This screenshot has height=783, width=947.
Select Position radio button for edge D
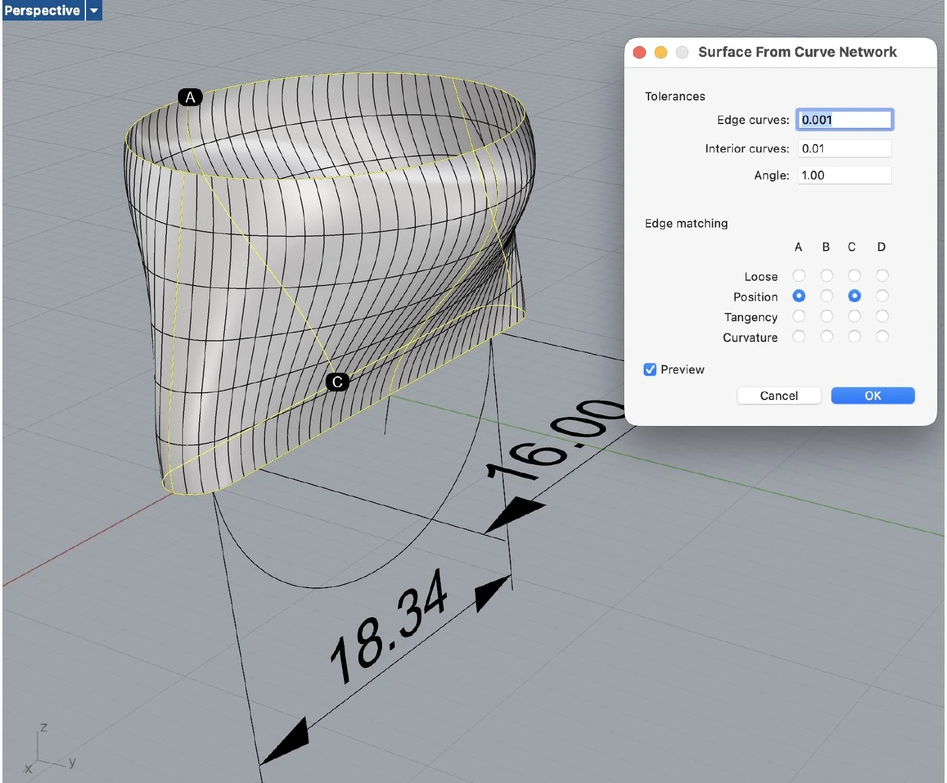tap(882, 296)
